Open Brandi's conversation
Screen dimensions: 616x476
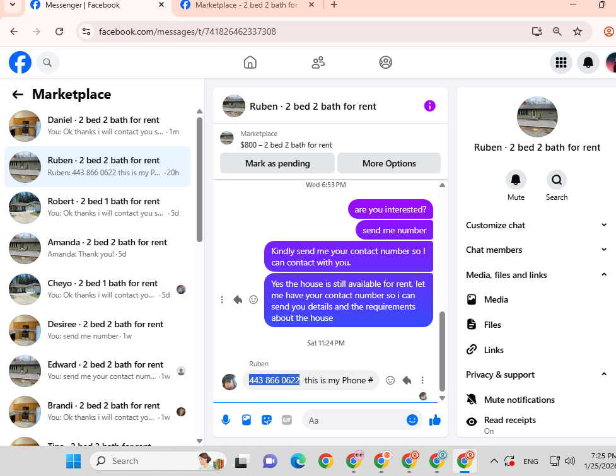[x=98, y=411]
